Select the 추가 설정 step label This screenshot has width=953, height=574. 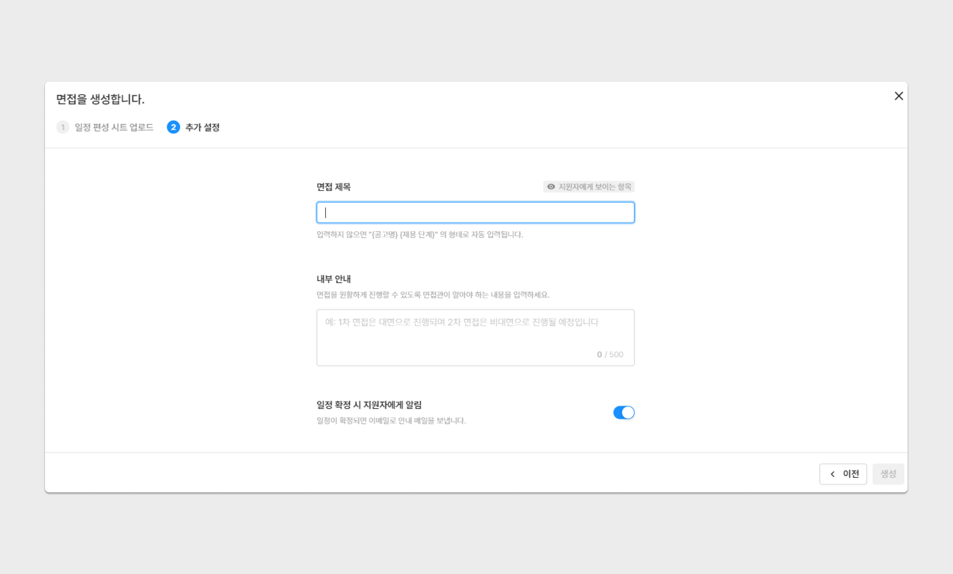[202, 127]
